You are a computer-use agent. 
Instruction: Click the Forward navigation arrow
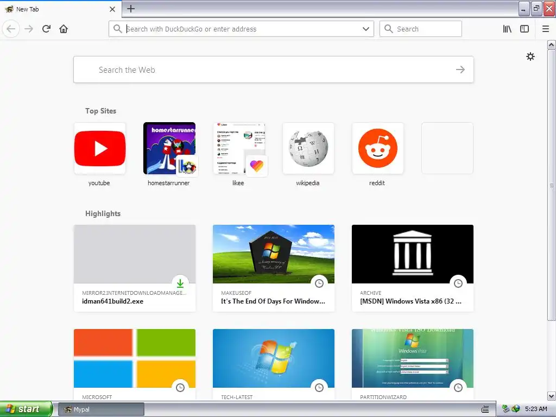point(29,29)
